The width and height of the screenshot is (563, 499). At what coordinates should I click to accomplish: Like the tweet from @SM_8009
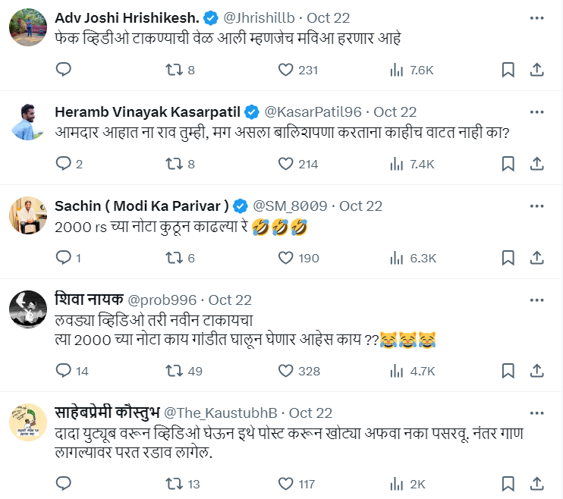285,258
